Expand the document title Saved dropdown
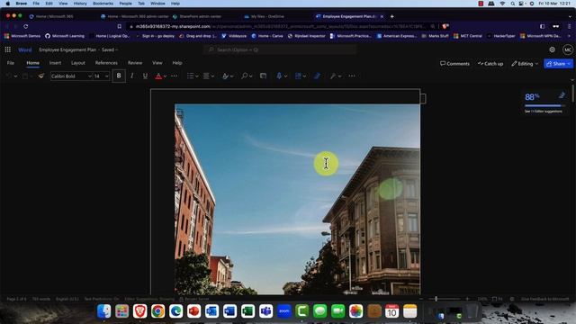The width and height of the screenshot is (576, 324). coord(117,49)
